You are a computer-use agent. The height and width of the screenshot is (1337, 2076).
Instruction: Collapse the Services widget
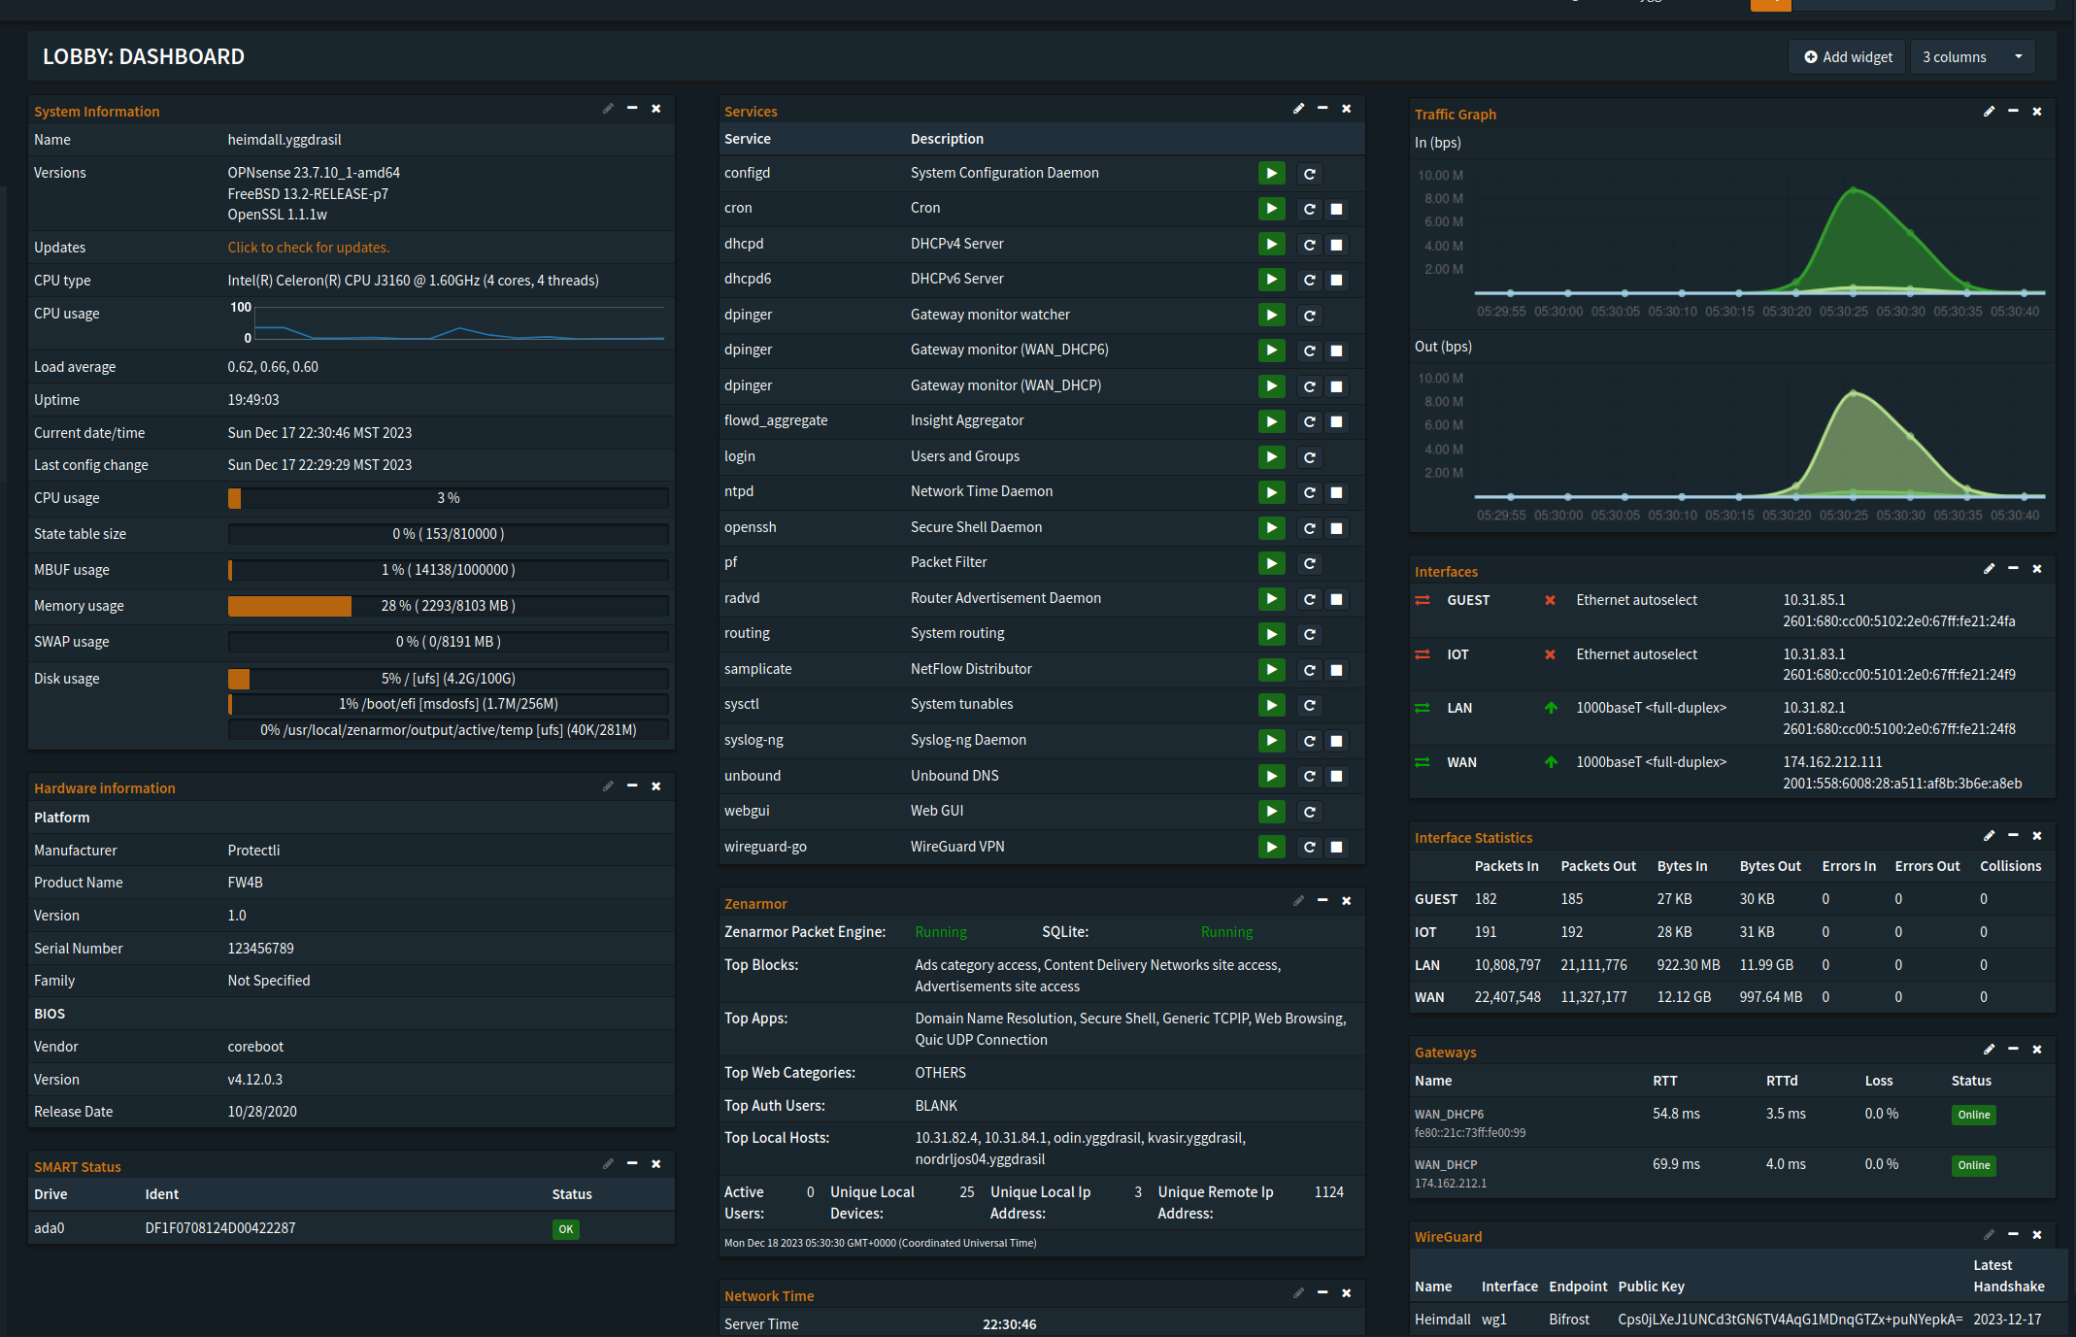coord(1323,109)
